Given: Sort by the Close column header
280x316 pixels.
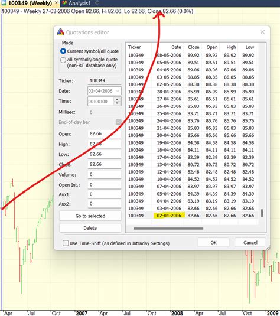Looking at the screenshot, I should click(193, 47).
